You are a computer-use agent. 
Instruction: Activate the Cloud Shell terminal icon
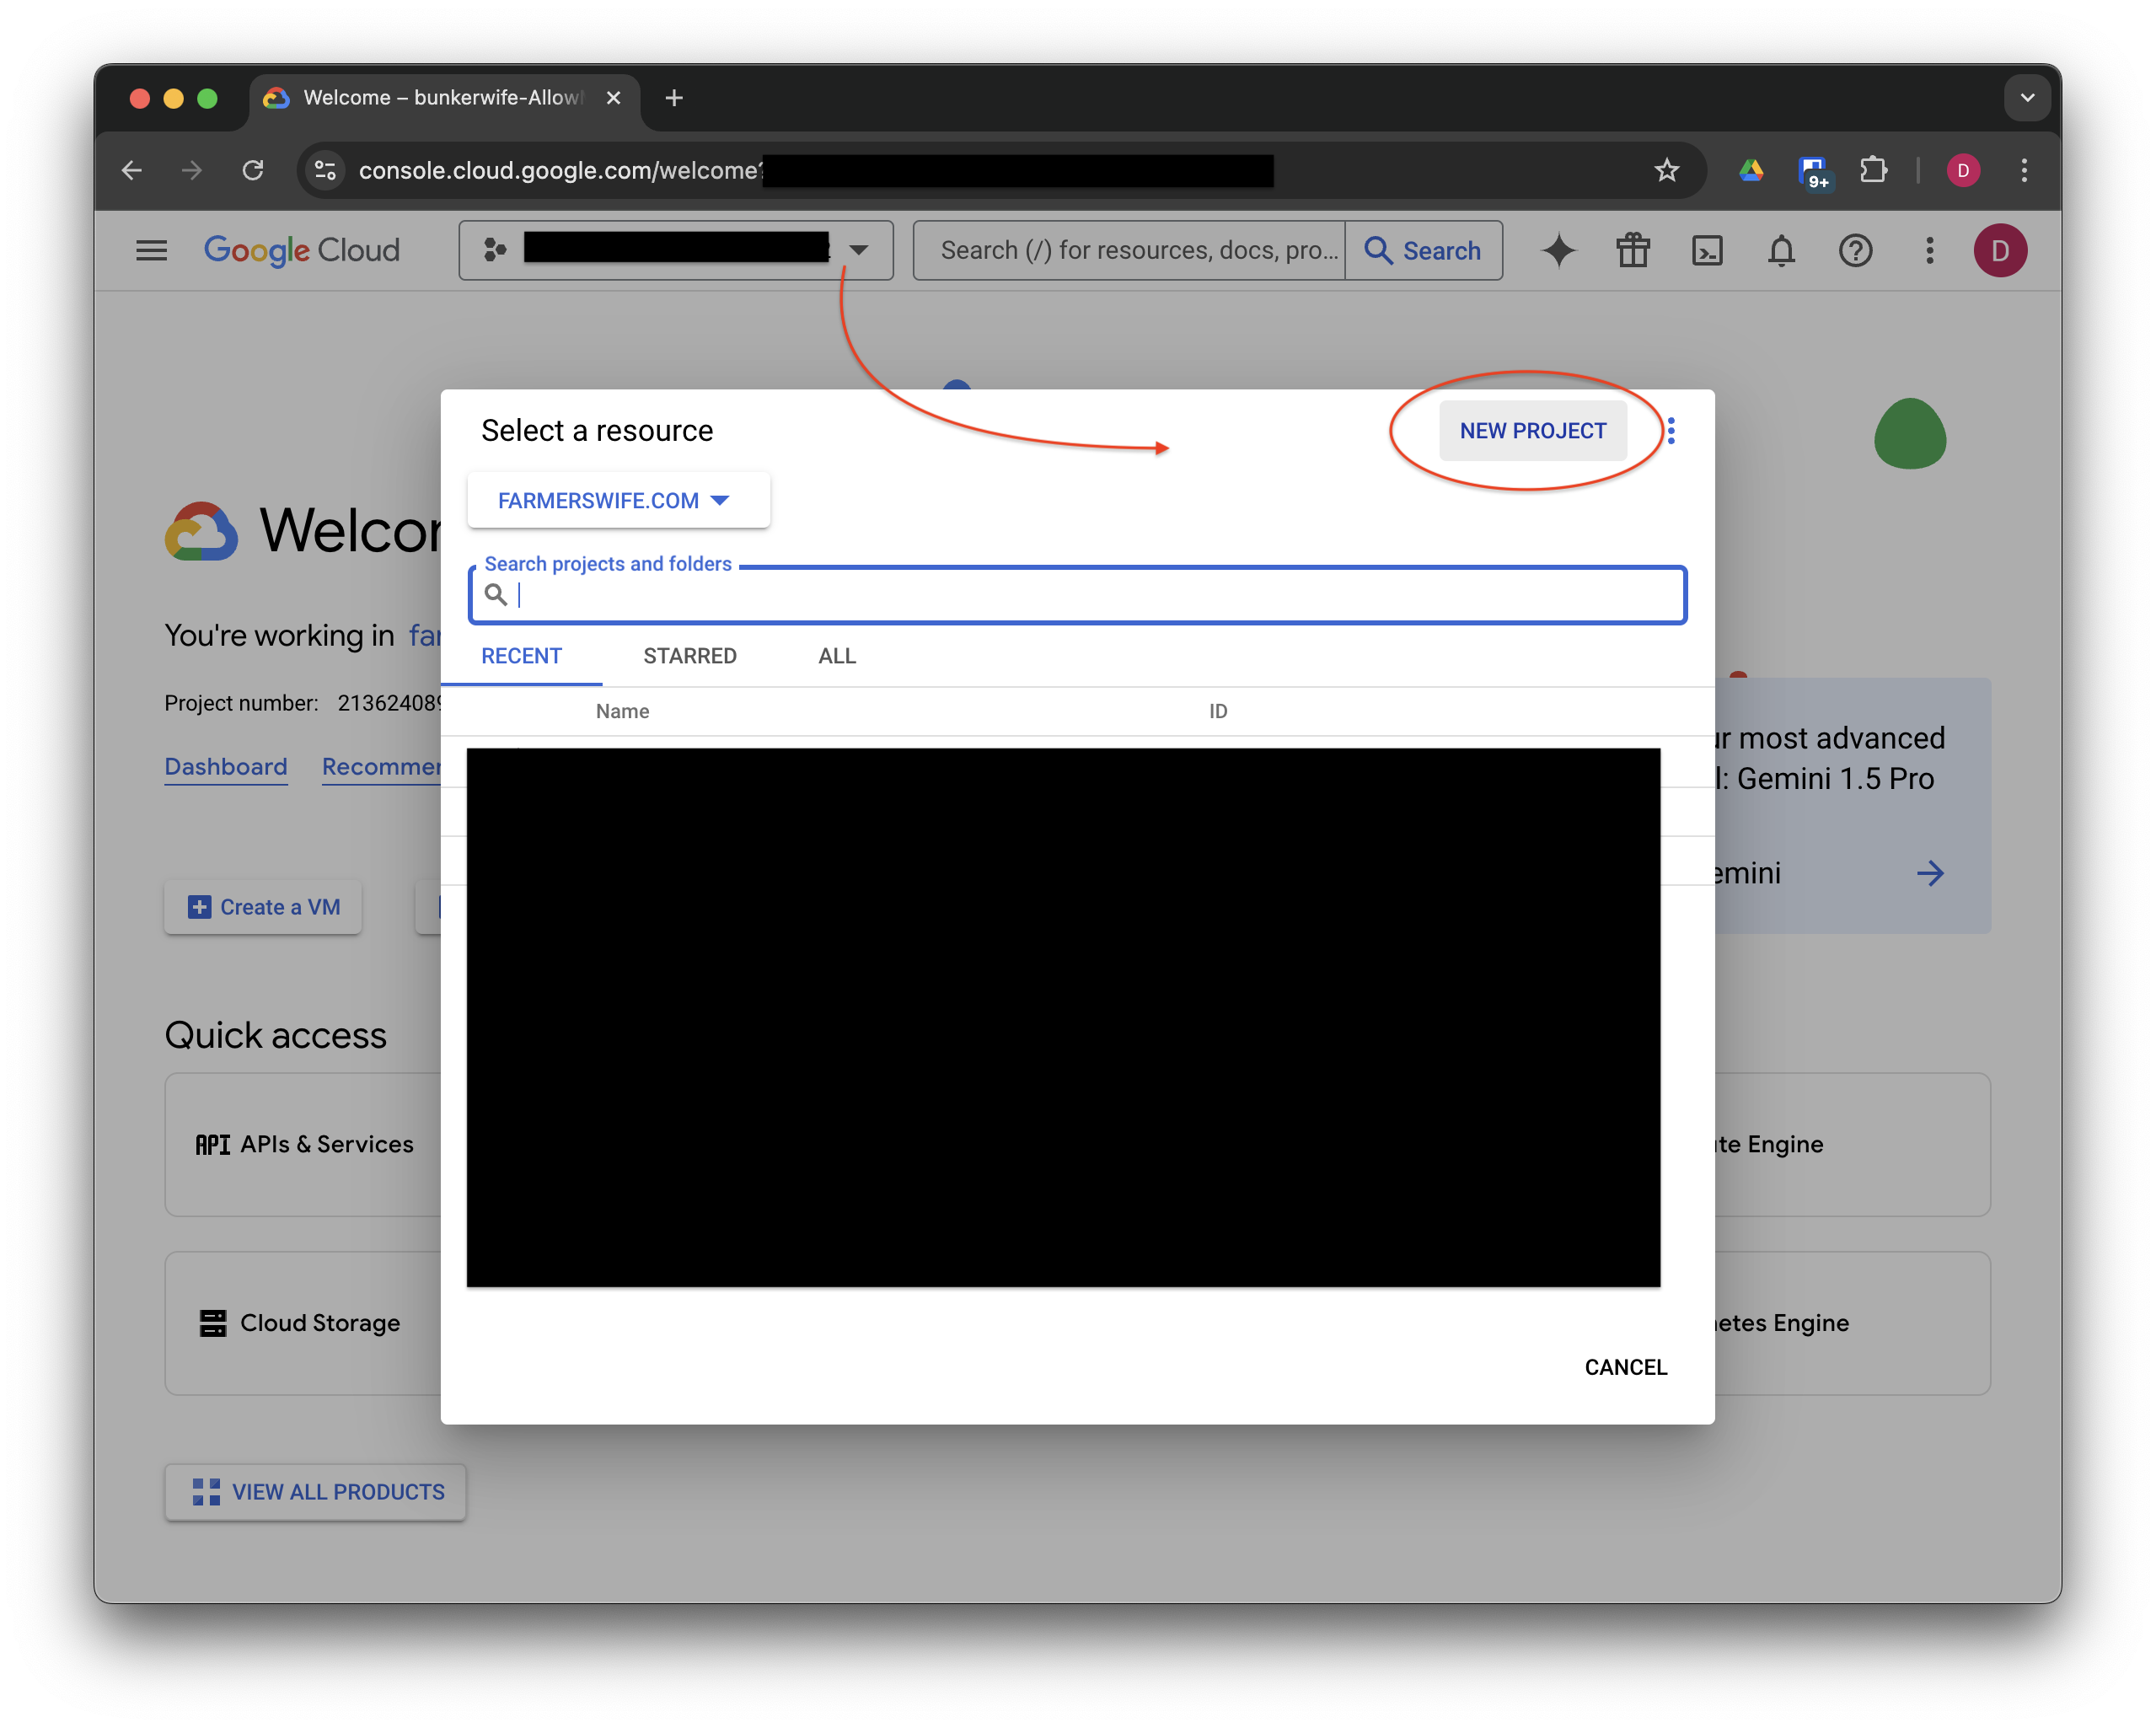tap(1706, 250)
